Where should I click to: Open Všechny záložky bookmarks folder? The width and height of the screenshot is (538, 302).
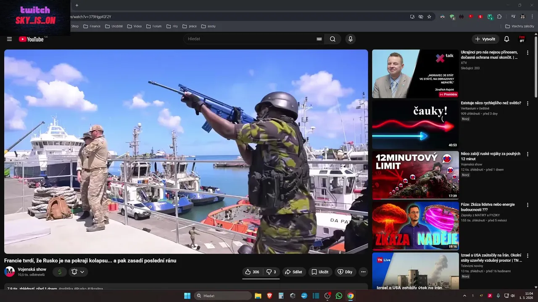[520, 26]
